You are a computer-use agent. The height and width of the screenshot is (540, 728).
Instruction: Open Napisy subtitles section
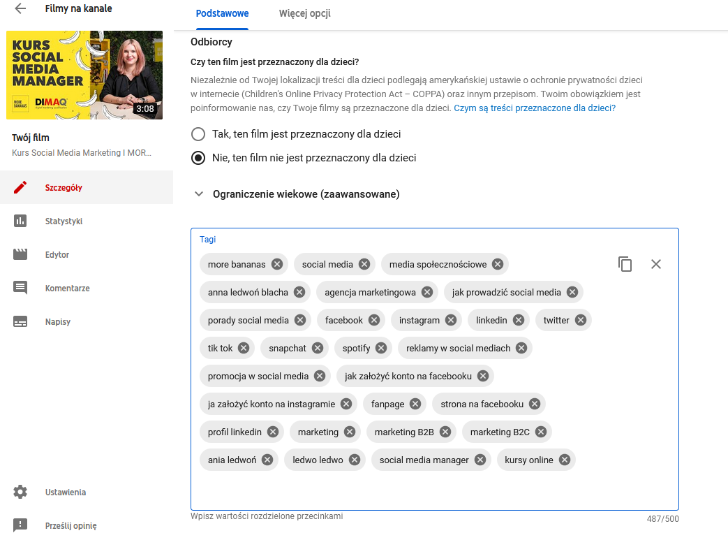57,322
